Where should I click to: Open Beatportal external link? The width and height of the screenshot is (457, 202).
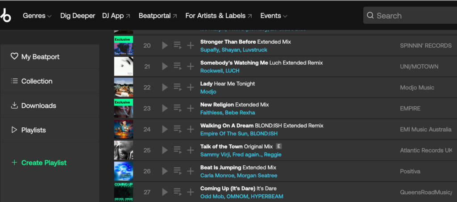[x=158, y=16]
